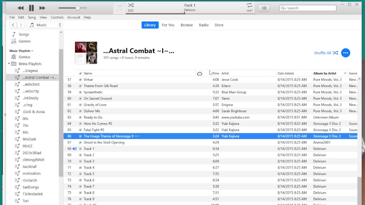Uncheck the Synaesthetic checkbox
Screen dimensions: 365x205
[x=80, y=92]
